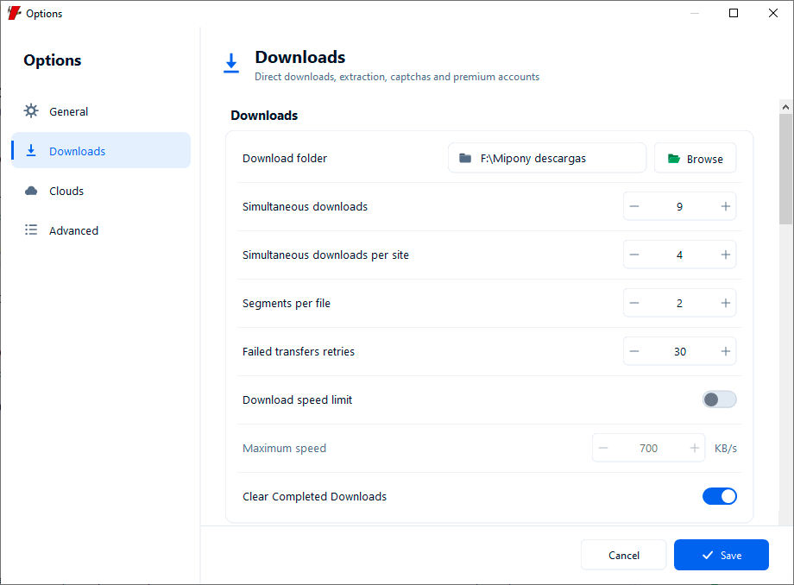Click the 'Clear Completed Downloads' label

(x=314, y=496)
